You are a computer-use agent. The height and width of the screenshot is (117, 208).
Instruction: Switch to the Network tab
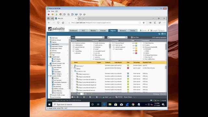click(123, 31)
